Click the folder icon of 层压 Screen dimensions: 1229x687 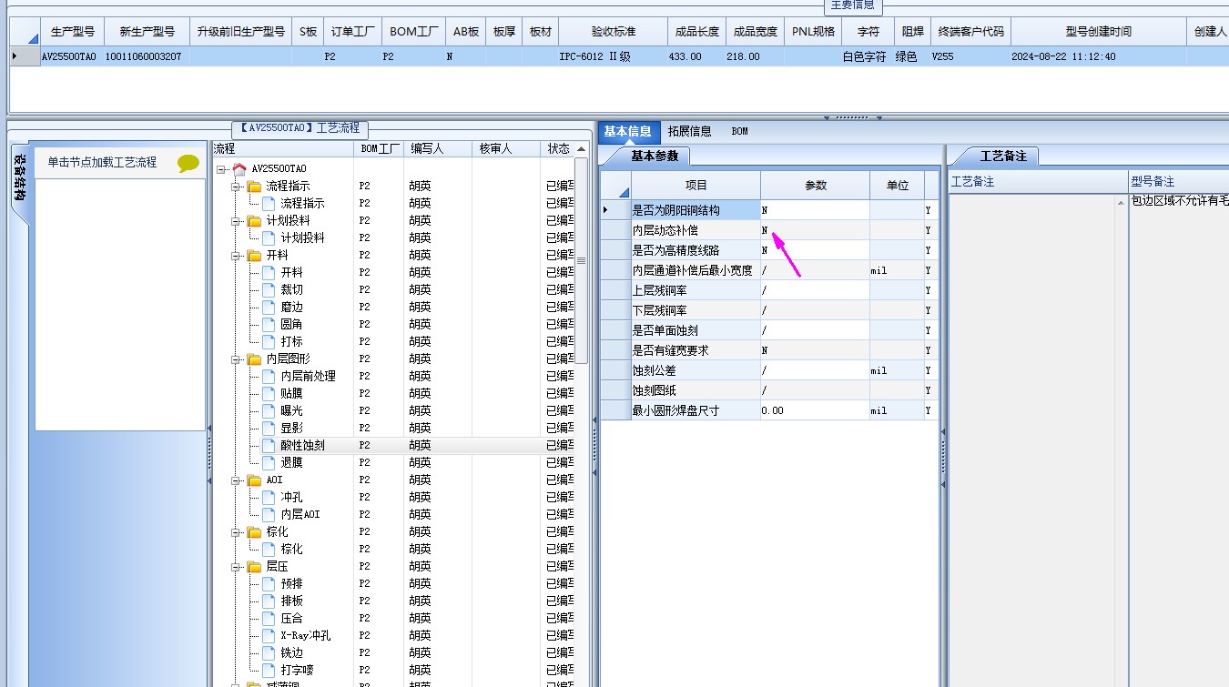pyautogui.click(x=254, y=566)
